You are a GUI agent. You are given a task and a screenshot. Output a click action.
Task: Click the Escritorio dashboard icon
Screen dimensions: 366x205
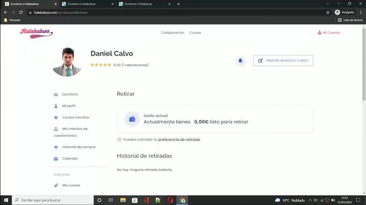[x=56, y=95]
